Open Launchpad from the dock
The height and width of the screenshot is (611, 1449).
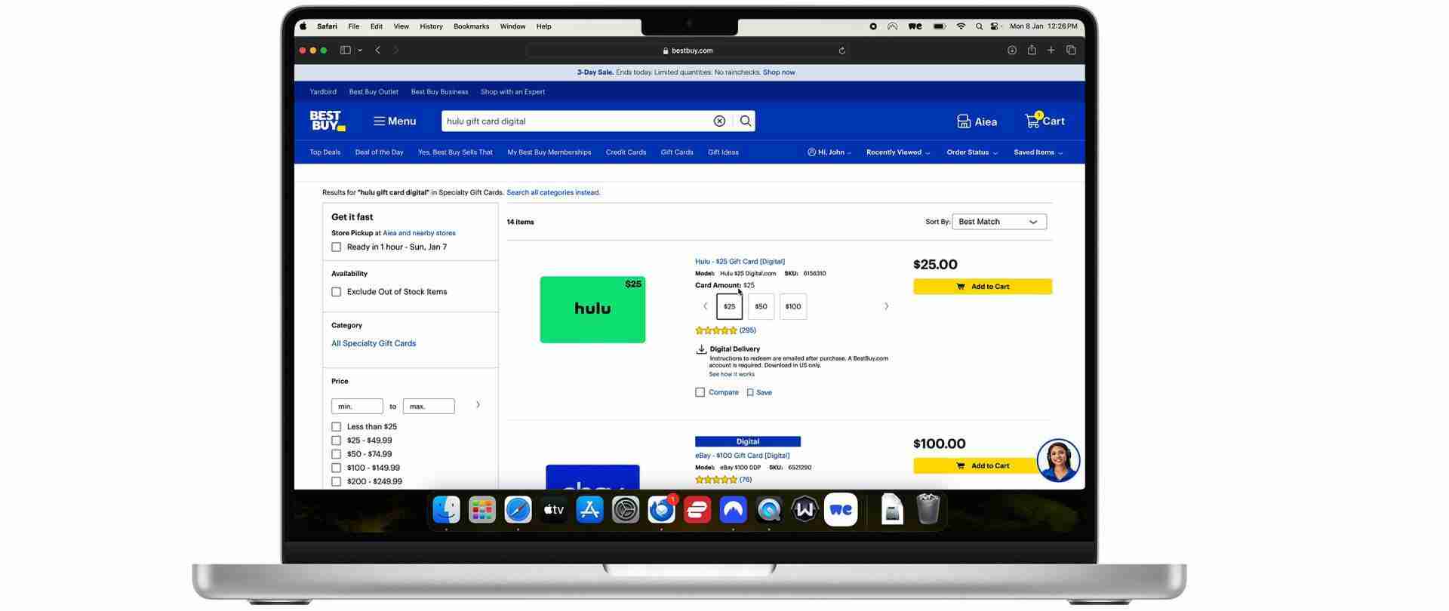481,510
